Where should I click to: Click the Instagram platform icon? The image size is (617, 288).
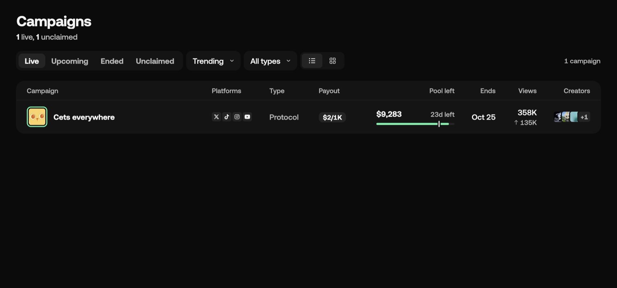click(237, 117)
